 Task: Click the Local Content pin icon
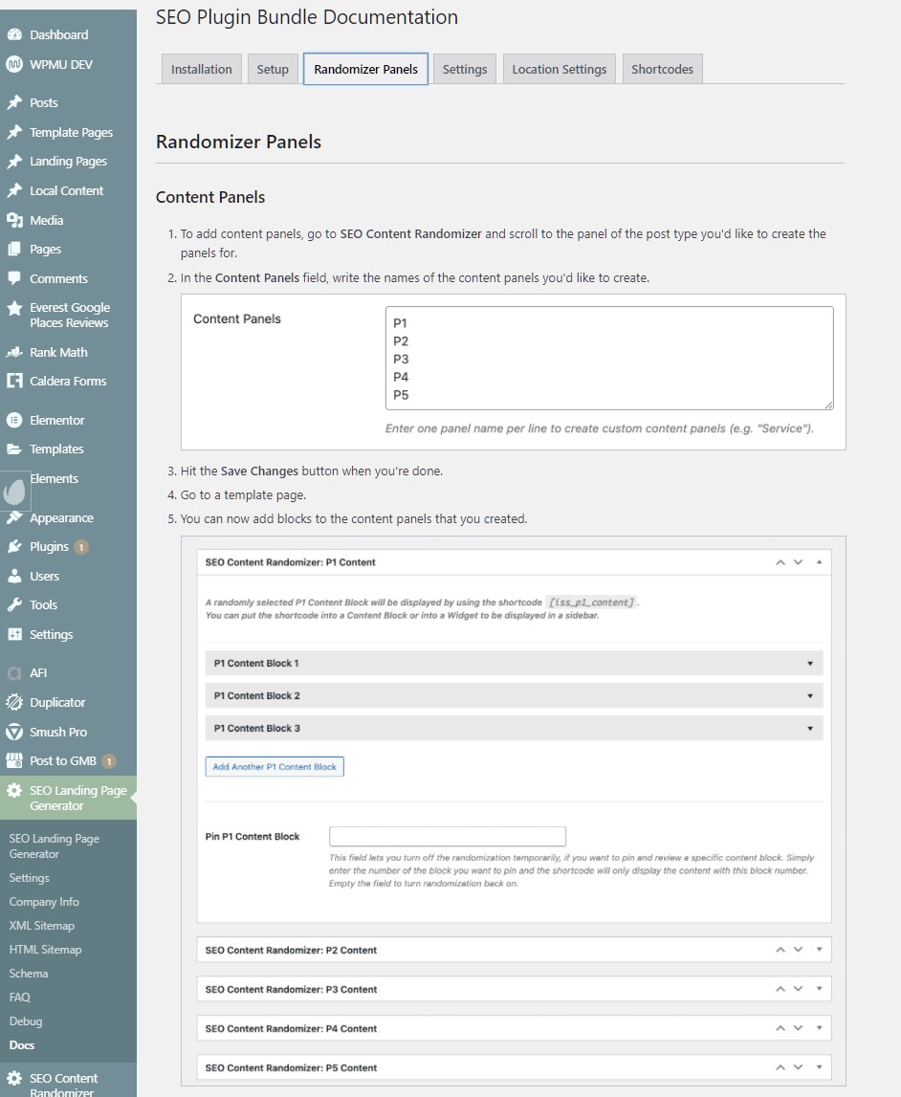(14, 190)
